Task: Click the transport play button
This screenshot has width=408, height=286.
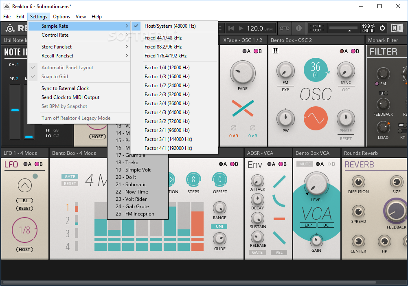Action: [241, 28]
